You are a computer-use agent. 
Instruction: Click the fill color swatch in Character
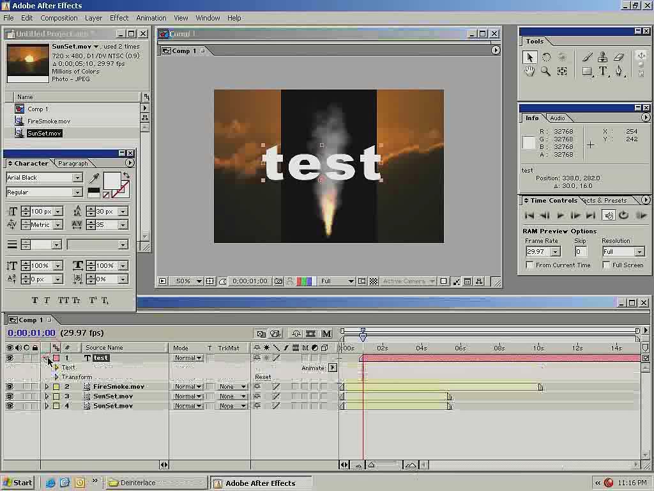click(112, 181)
